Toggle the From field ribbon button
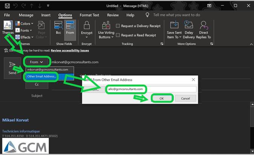This screenshot has width=254, height=155. coord(70,30)
